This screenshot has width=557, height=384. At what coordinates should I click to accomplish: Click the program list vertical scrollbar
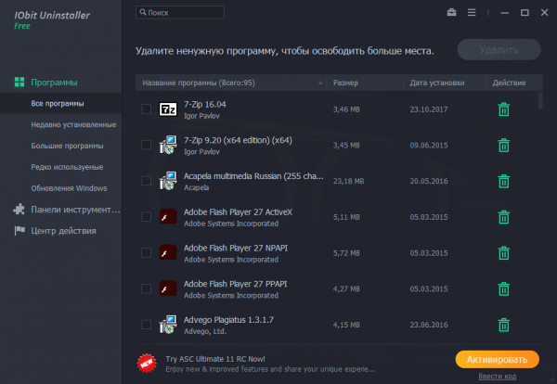pos(540,100)
